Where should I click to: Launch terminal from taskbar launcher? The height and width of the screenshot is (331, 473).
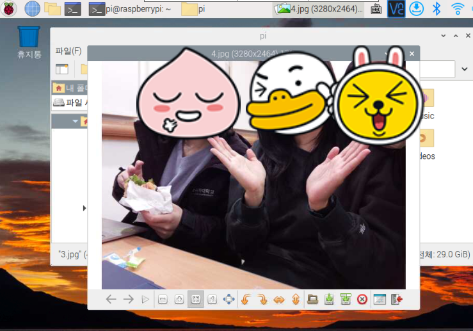pos(73,9)
